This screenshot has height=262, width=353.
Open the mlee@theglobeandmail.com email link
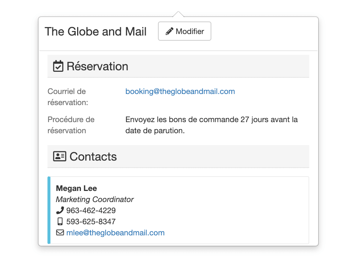115,233
